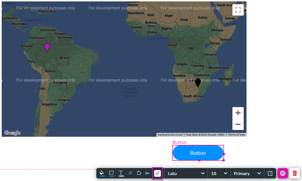Expand the Primary style dropdown
Viewport: 302px width, 181px height.
click(x=247, y=173)
